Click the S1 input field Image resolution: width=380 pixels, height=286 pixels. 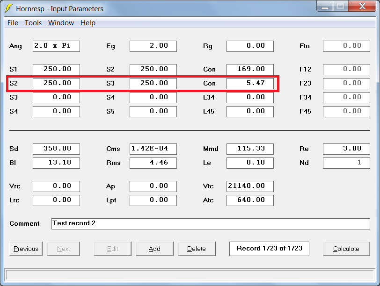pos(56,70)
